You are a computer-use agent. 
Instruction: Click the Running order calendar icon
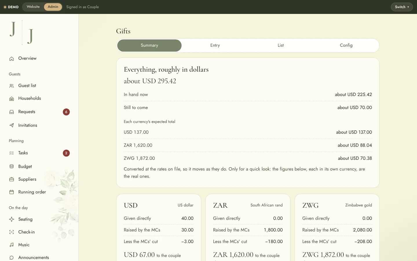click(12, 192)
